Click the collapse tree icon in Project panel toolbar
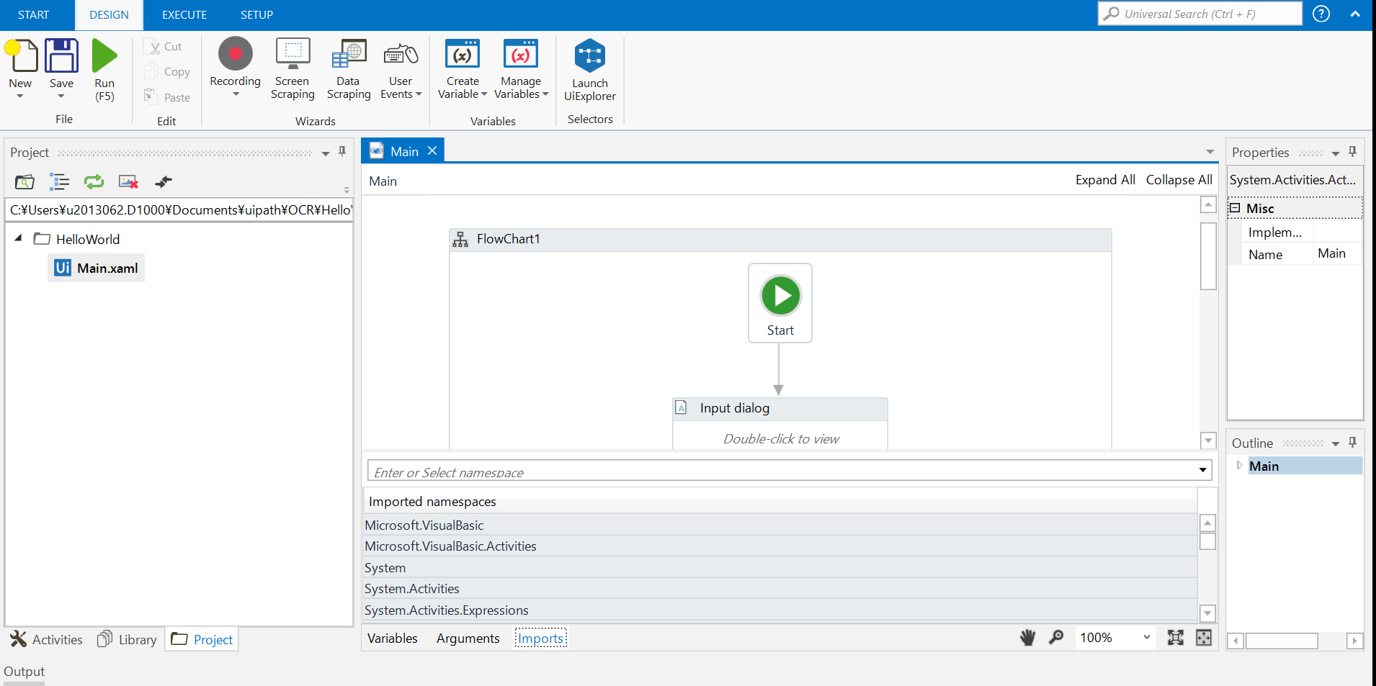1376x686 pixels. [59, 182]
